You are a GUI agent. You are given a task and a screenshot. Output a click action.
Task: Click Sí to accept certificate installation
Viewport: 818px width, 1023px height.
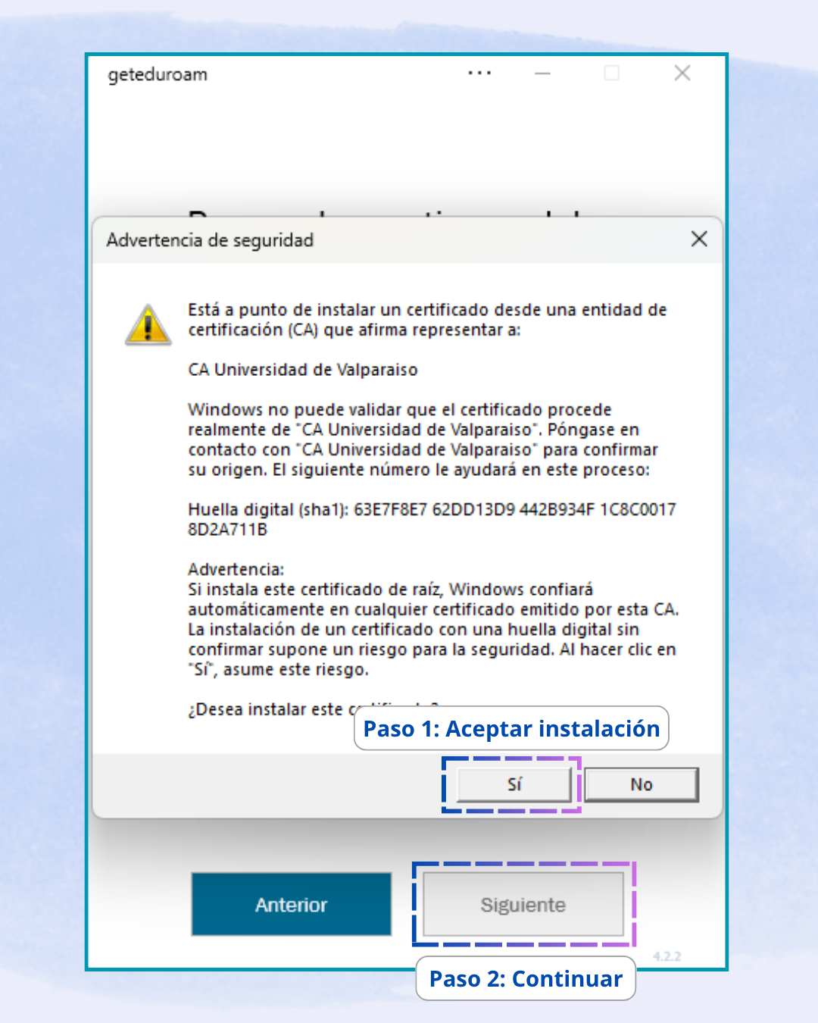(514, 784)
